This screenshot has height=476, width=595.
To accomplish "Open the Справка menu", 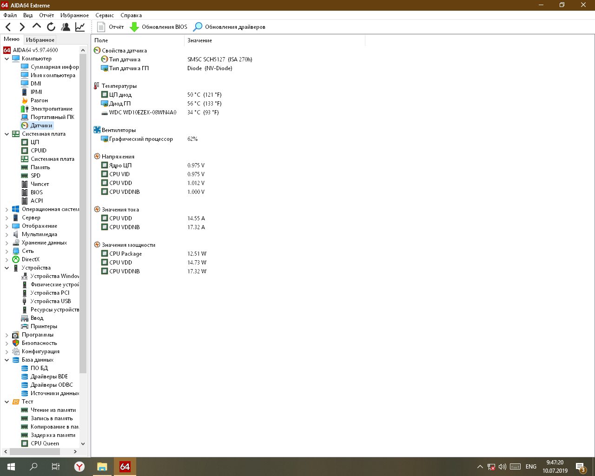I will pyautogui.click(x=131, y=15).
